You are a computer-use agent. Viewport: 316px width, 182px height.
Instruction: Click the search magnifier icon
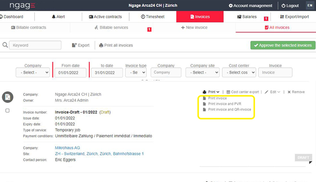click(x=5, y=45)
